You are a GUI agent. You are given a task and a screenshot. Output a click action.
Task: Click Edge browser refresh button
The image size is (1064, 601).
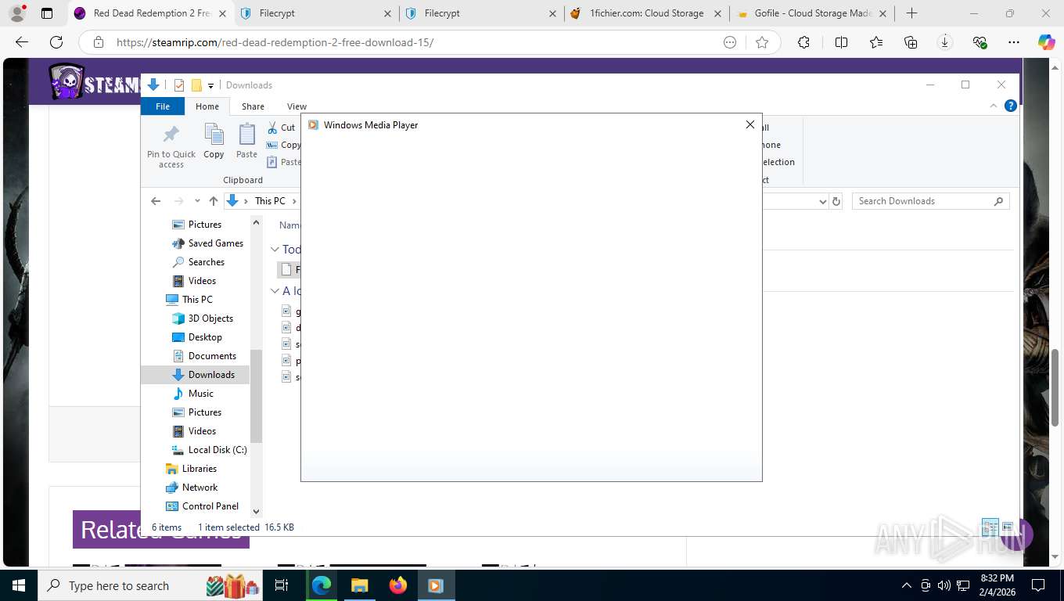coord(56,42)
